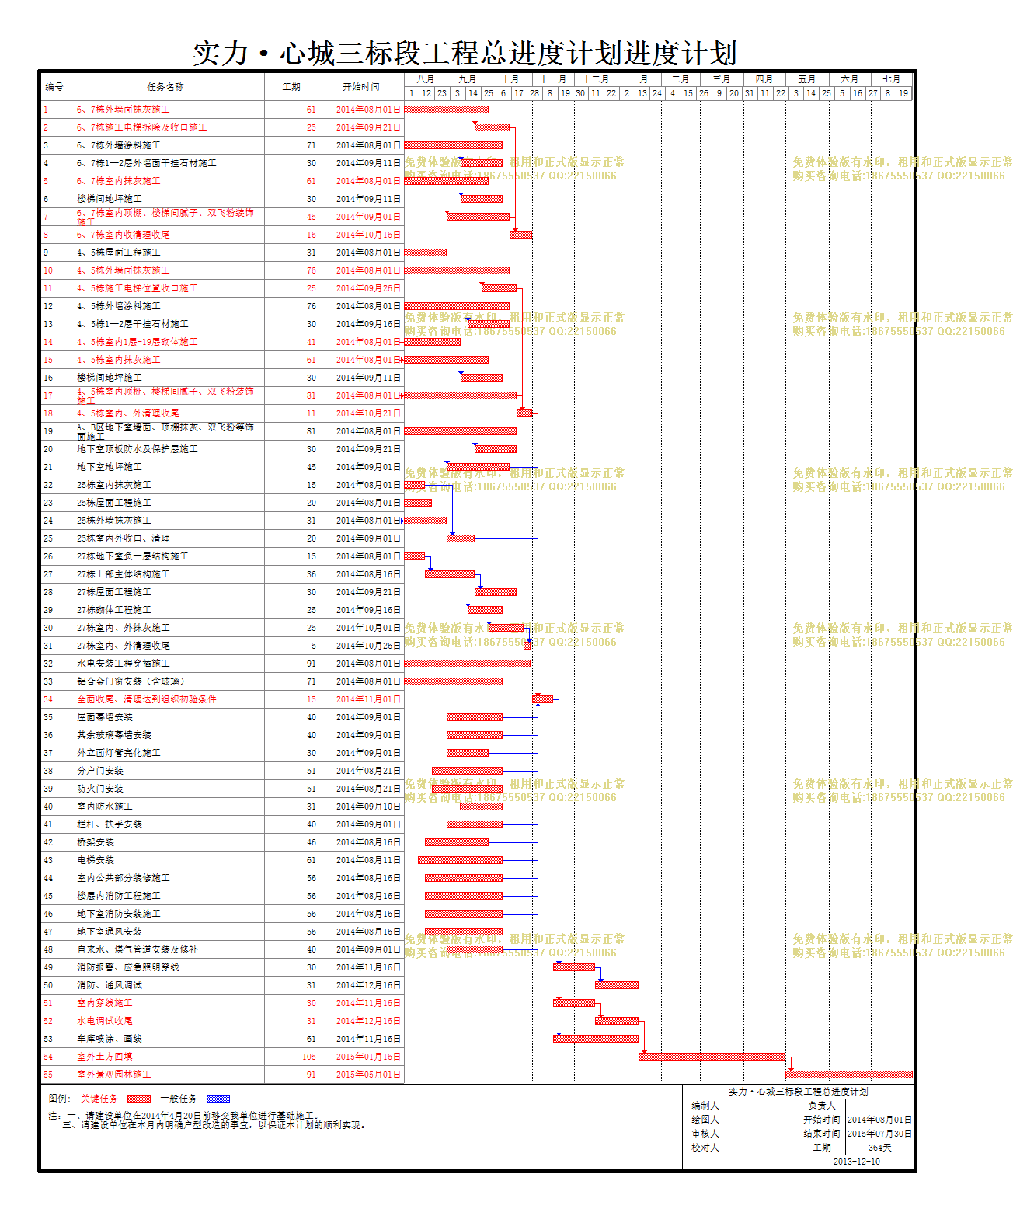Click the 开始时间 column header
The height and width of the screenshot is (1209, 1013).
pyautogui.click(x=361, y=87)
